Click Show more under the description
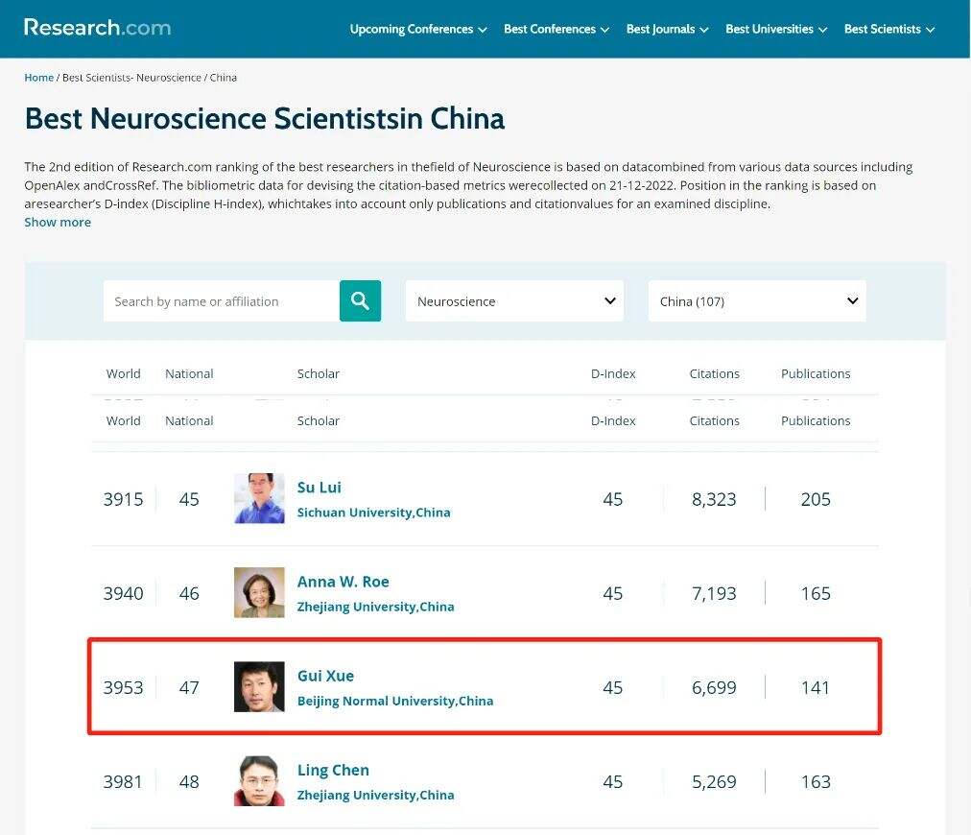 (x=58, y=222)
